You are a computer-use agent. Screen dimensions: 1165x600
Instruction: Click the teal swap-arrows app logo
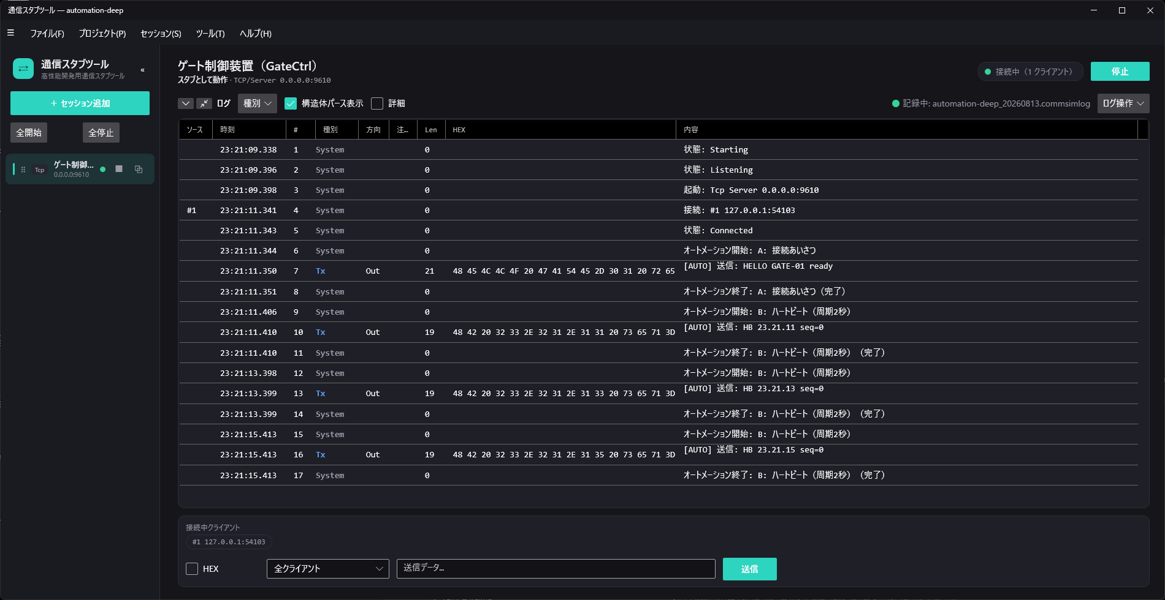[x=23, y=69]
